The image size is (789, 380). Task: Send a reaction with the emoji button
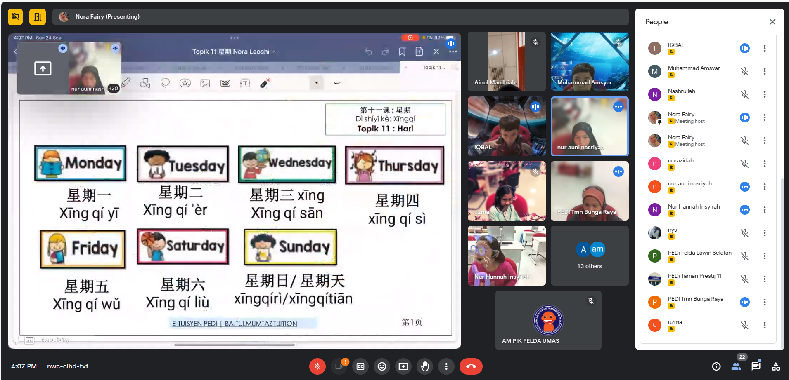[382, 366]
